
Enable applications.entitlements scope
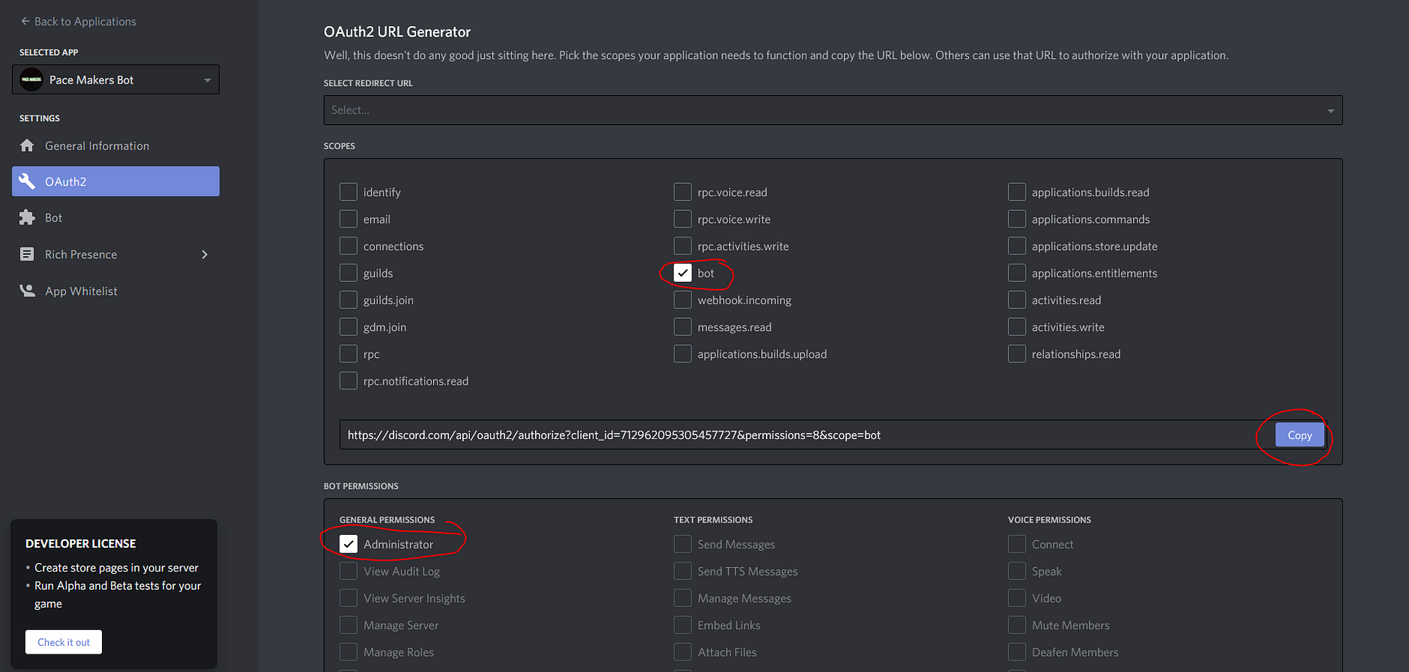pos(1017,273)
